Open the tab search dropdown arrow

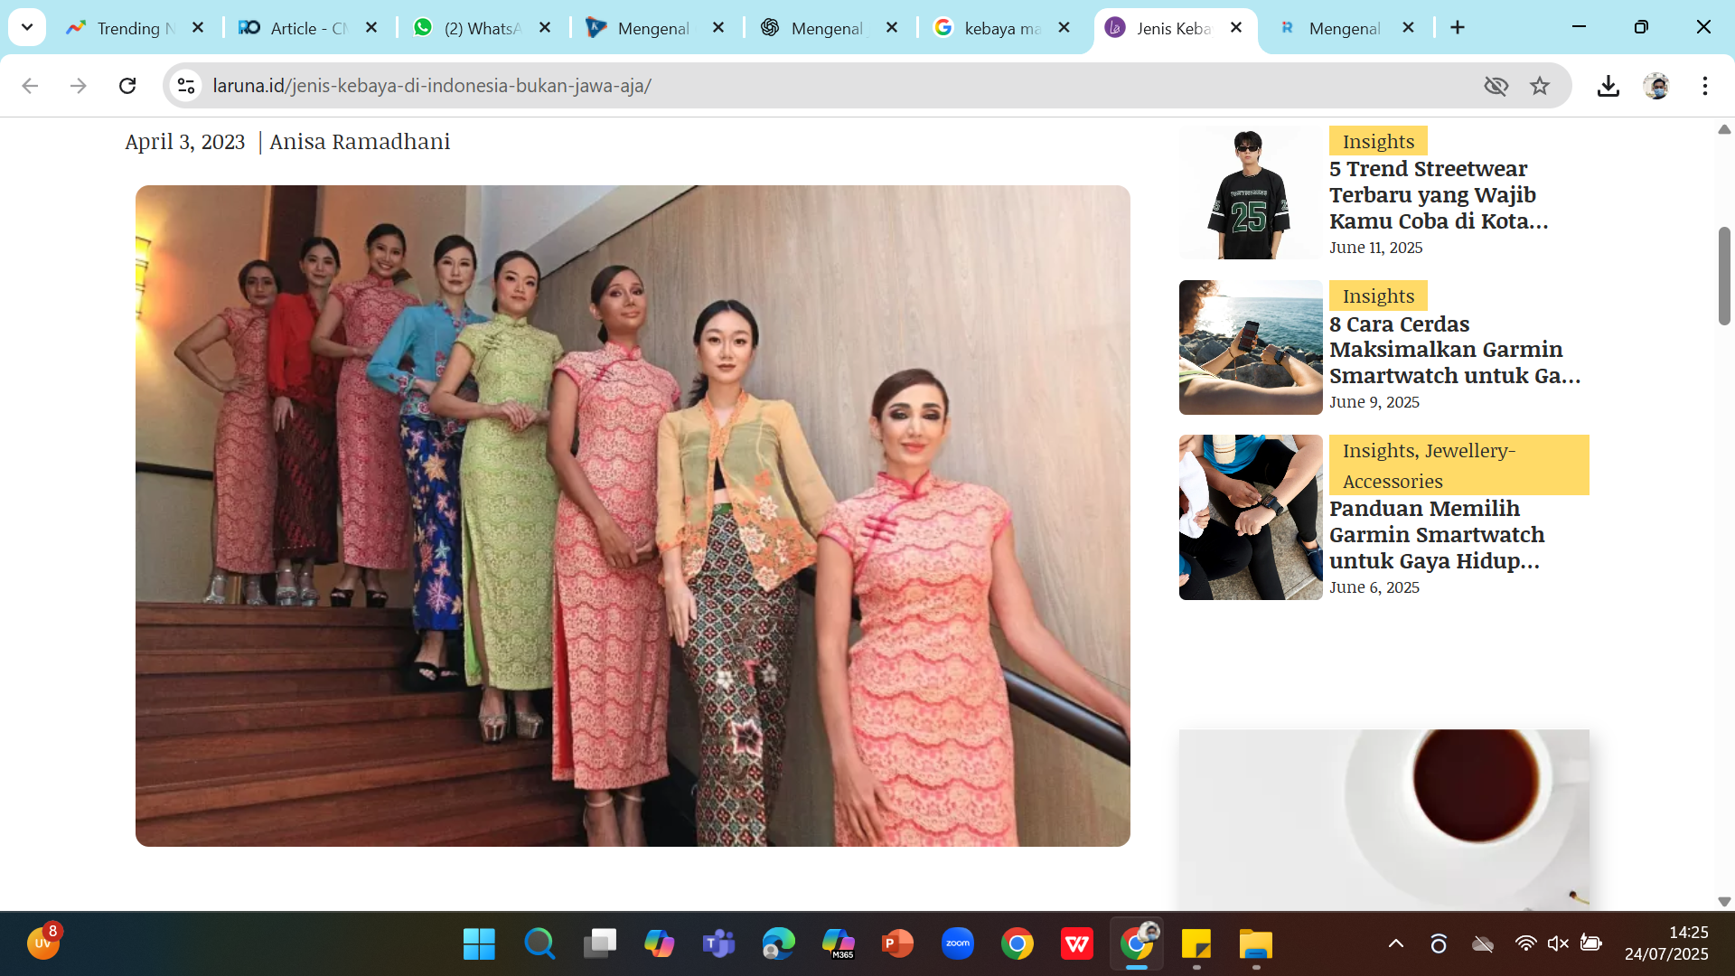click(x=27, y=27)
